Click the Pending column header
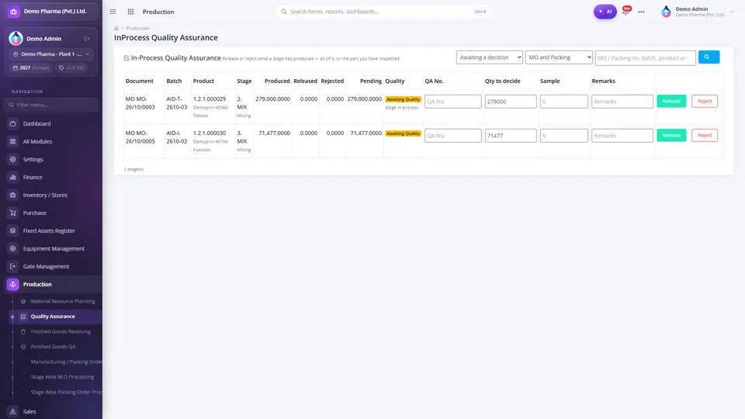Screen dimensions: 745x419 [x=371, y=81]
